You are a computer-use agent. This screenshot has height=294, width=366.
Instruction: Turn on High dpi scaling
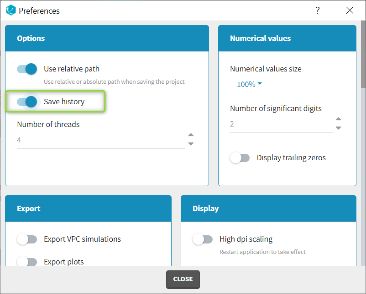(203, 239)
